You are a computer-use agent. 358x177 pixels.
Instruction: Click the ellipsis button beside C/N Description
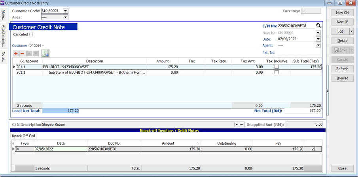pyautogui.click(x=242, y=125)
